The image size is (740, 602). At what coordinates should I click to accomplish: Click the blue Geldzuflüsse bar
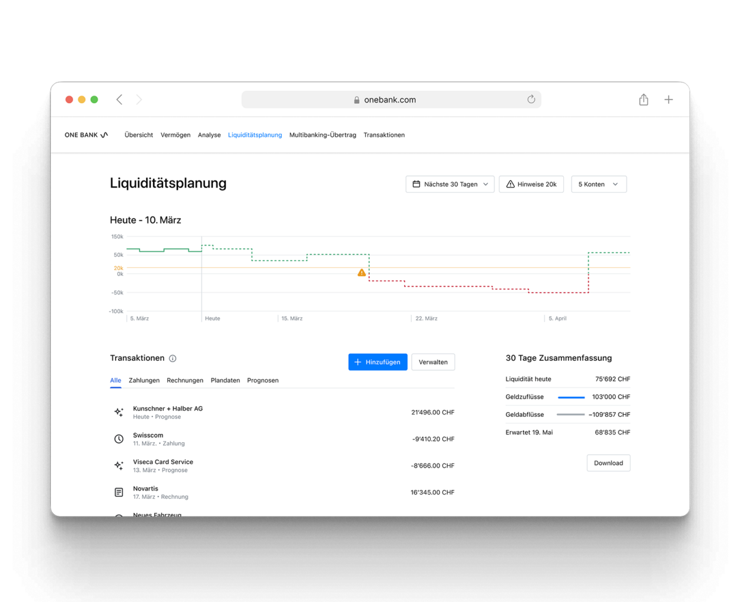click(571, 397)
